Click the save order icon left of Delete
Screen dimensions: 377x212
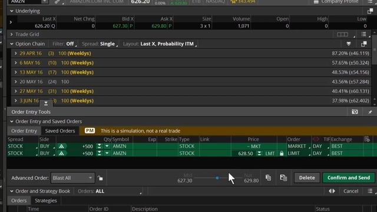pyautogui.click(x=283, y=178)
